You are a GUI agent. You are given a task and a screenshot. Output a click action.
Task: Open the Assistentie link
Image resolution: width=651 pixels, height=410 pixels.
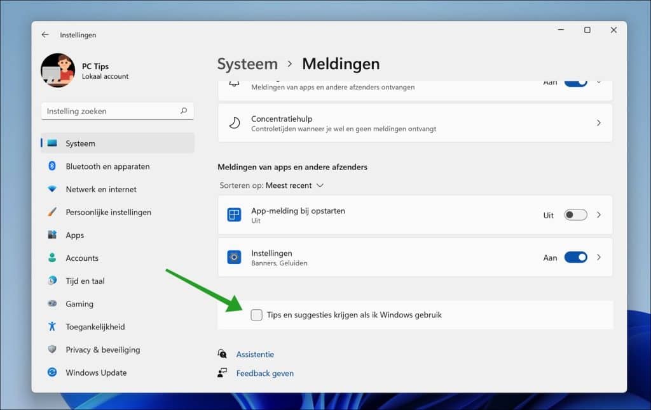tap(255, 354)
